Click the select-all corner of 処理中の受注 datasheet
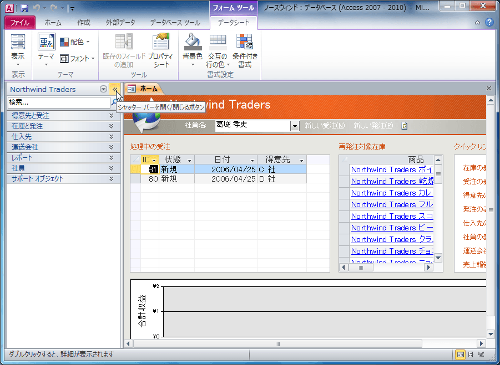The height and width of the screenshot is (365, 500). pos(135,160)
